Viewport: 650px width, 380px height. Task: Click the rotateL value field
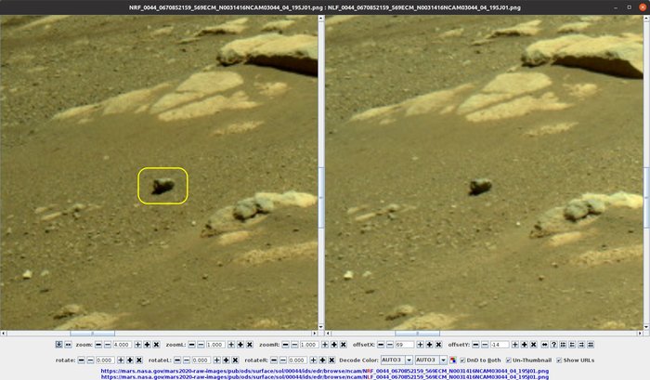(x=201, y=360)
